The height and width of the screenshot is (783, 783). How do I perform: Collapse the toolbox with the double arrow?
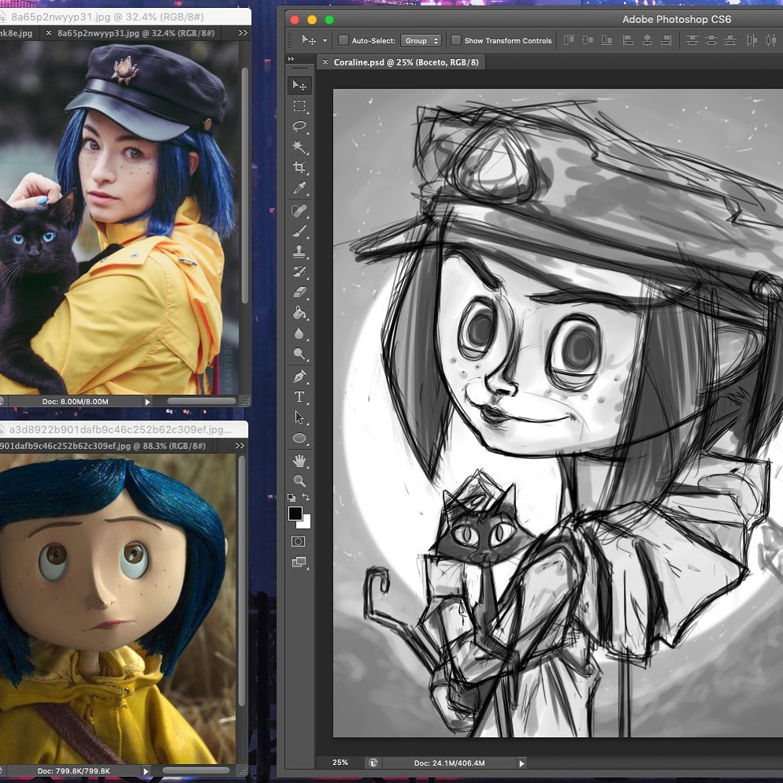(x=291, y=59)
